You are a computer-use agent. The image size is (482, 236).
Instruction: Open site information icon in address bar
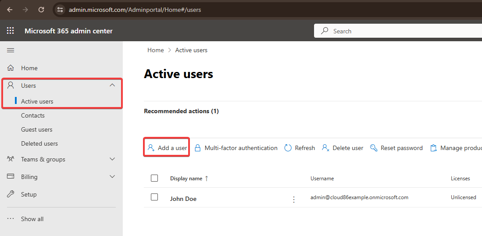click(60, 10)
